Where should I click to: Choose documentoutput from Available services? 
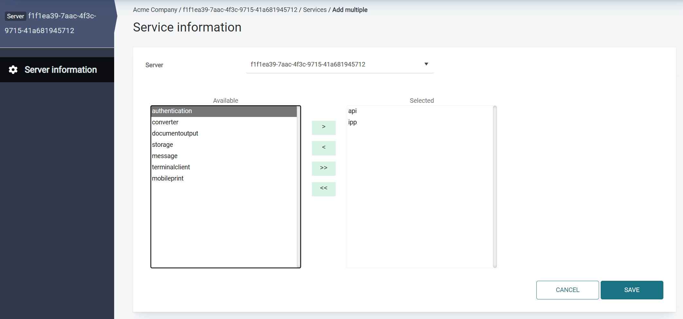tap(175, 134)
